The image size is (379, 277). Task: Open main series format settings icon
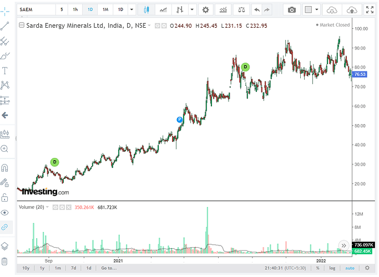click(164, 25)
